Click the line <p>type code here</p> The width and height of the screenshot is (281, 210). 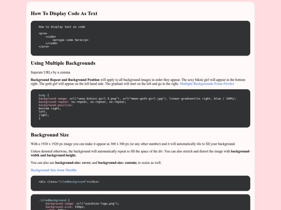coord(71,40)
